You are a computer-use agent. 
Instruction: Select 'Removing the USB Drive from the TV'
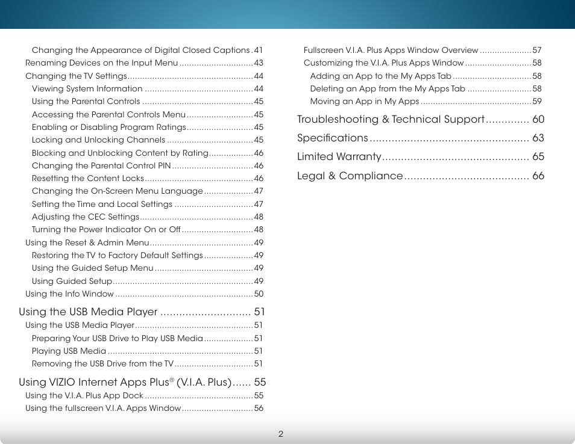click(147, 363)
